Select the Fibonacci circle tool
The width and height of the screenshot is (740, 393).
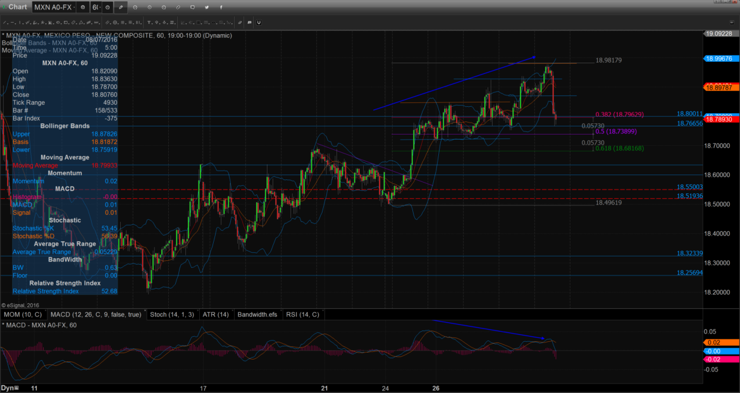pyautogui.click(x=115, y=23)
